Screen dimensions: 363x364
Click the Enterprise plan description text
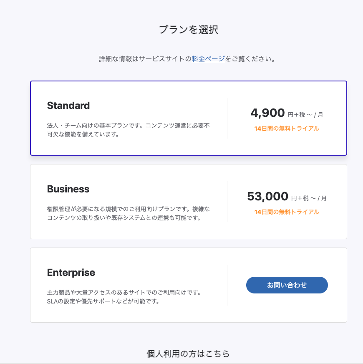pyautogui.click(x=124, y=297)
